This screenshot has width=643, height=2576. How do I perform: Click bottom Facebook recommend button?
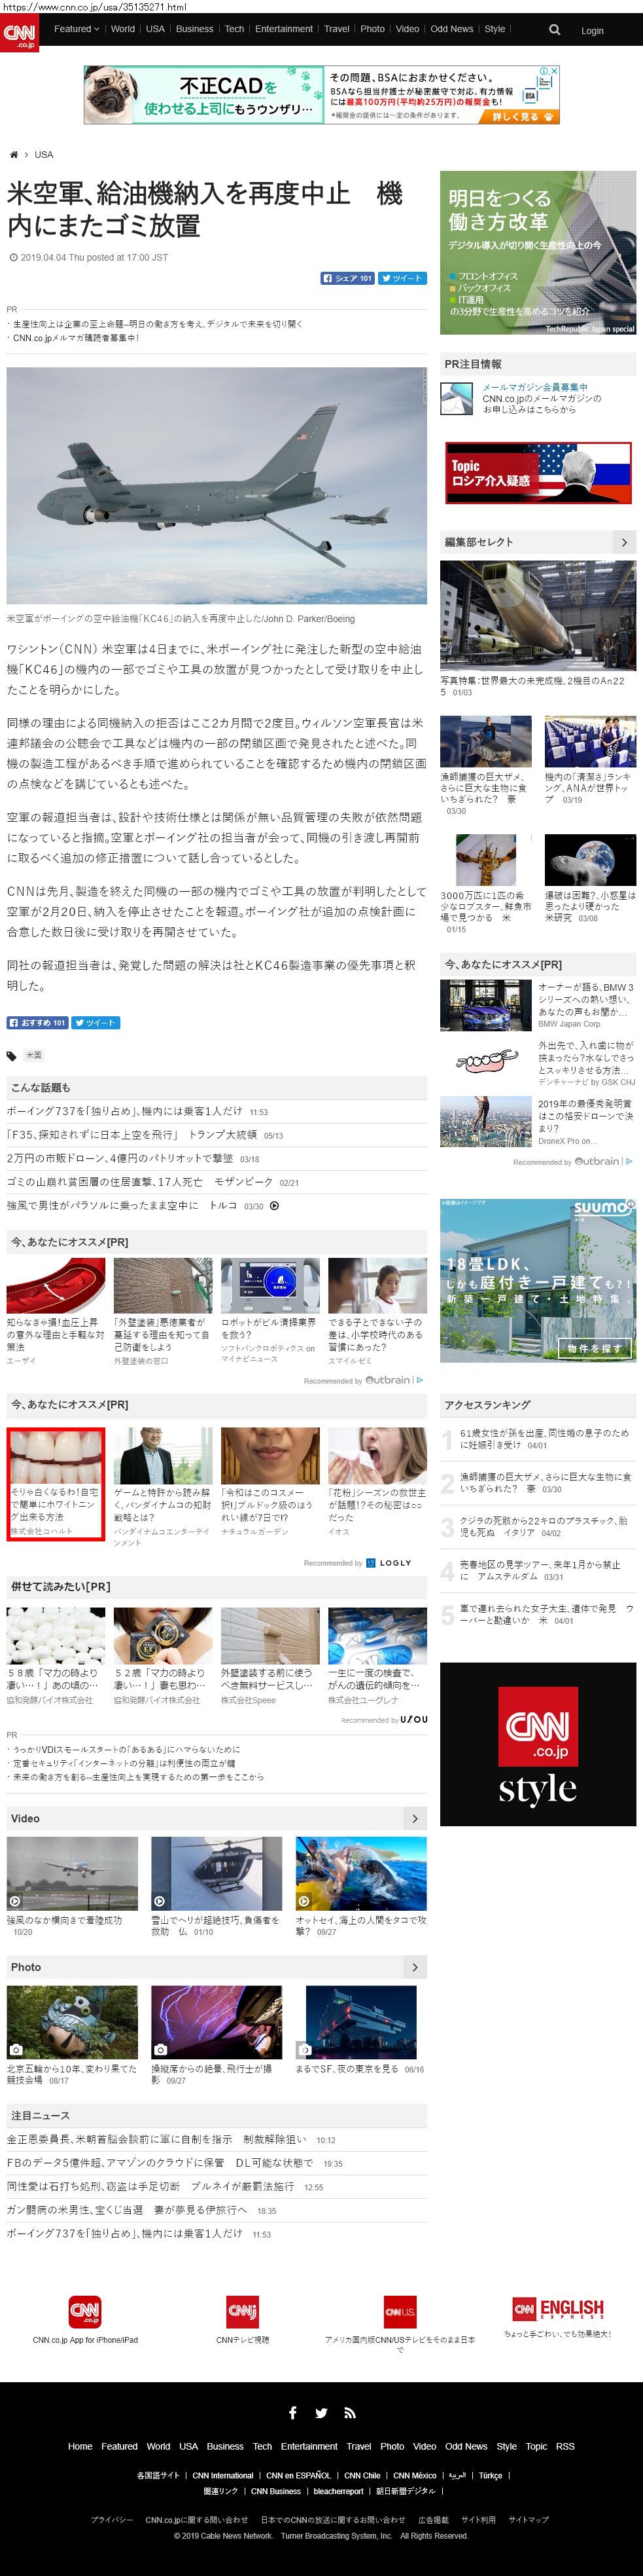point(37,1023)
